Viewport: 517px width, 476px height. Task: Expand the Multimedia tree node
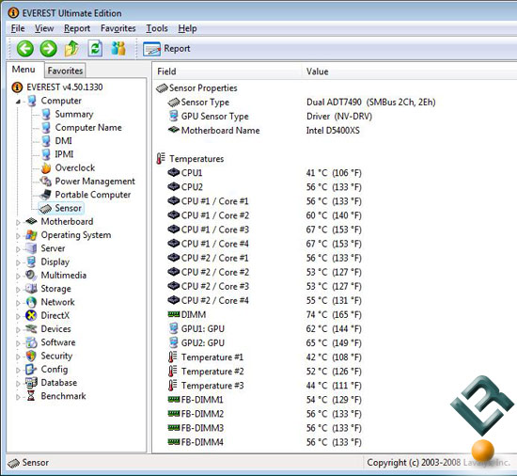[18, 277]
